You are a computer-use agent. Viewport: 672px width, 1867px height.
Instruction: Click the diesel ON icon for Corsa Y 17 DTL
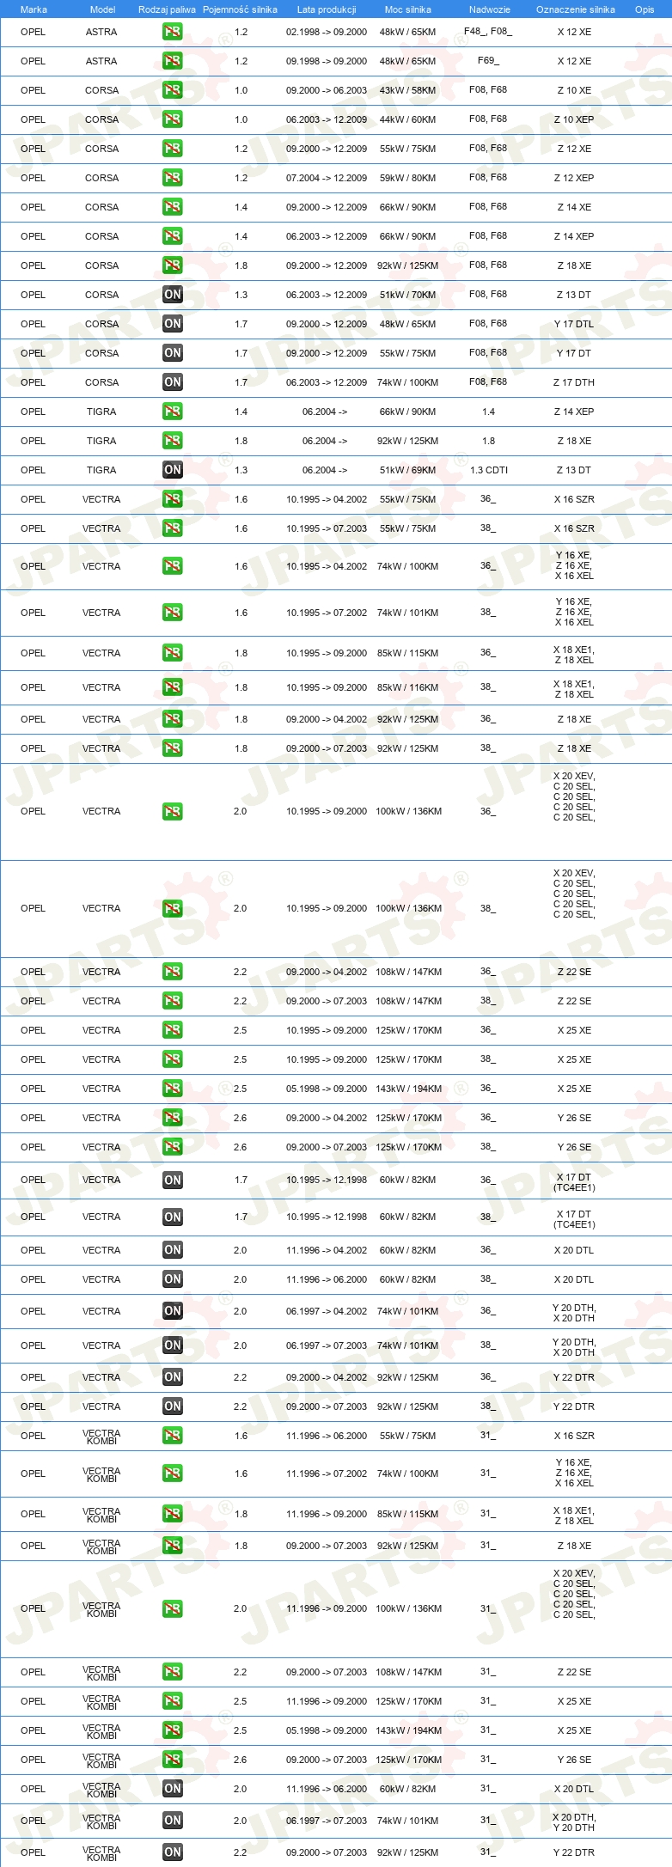tap(172, 324)
